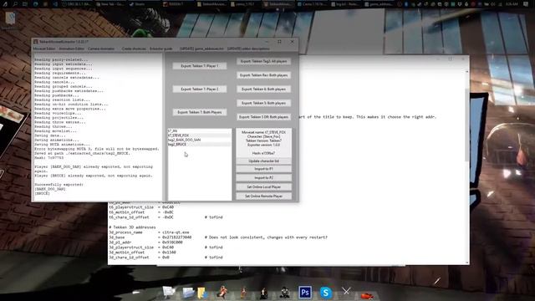Open the Moveset Editor menu

(x=44, y=48)
